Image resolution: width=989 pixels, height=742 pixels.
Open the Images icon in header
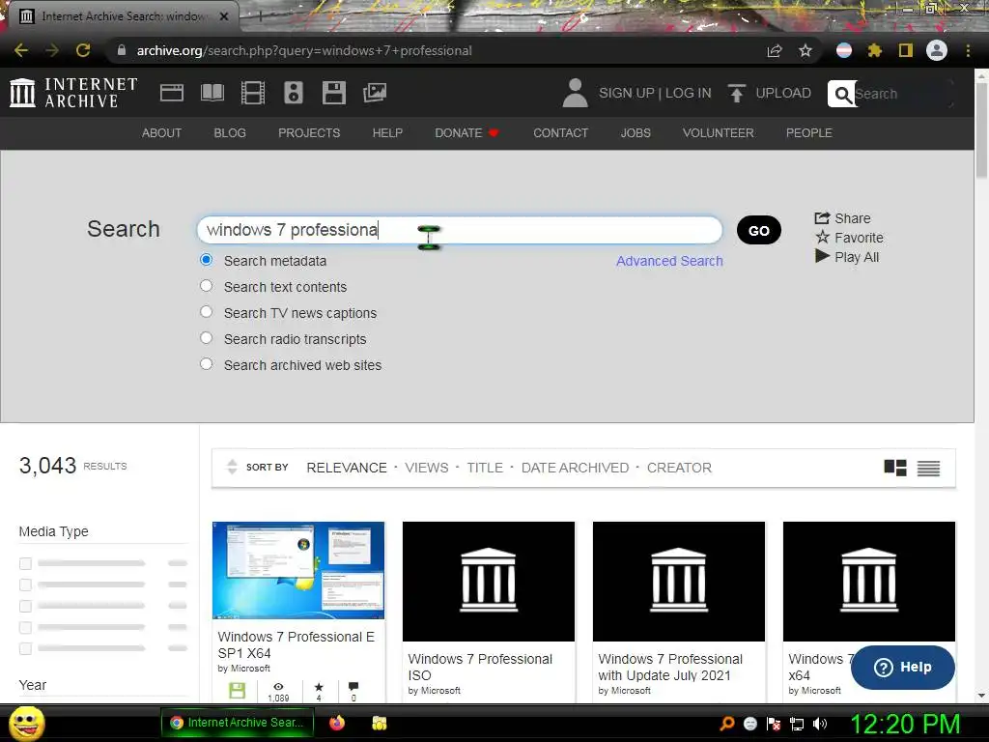click(x=375, y=93)
